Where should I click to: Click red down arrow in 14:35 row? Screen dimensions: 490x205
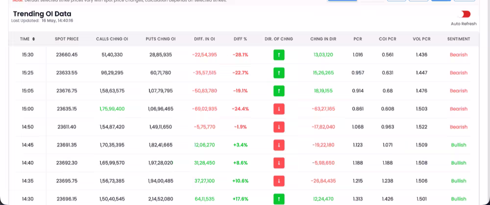pyautogui.click(x=279, y=181)
